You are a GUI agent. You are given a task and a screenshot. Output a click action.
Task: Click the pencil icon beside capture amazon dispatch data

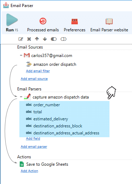pos(27,97)
